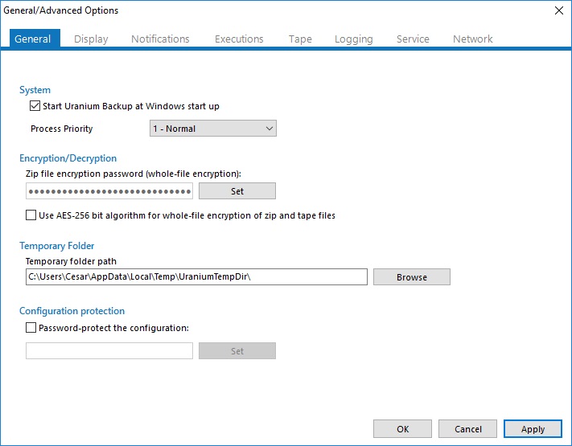Click the Temporary folder path field
The width and height of the screenshot is (572, 446).
pos(196,277)
